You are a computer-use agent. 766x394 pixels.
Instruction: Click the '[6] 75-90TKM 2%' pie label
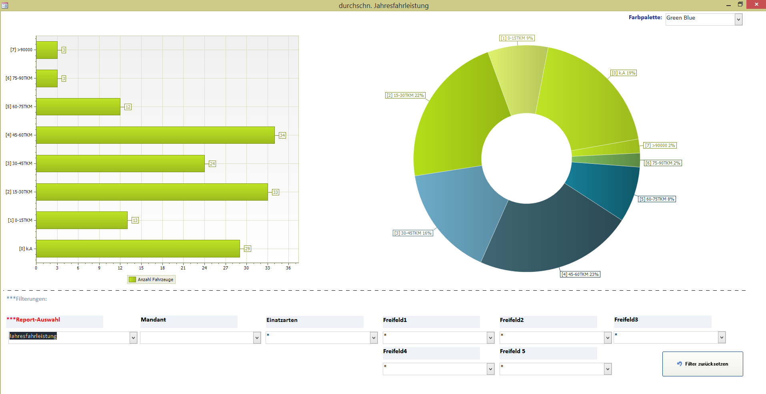(663, 163)
